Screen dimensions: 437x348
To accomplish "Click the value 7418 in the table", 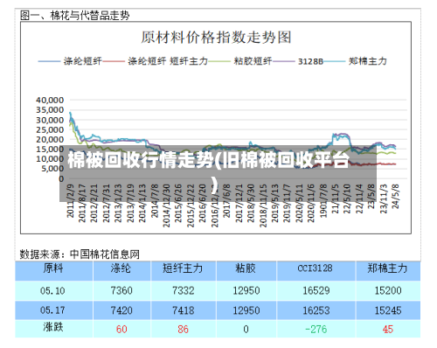I will 184,310.
